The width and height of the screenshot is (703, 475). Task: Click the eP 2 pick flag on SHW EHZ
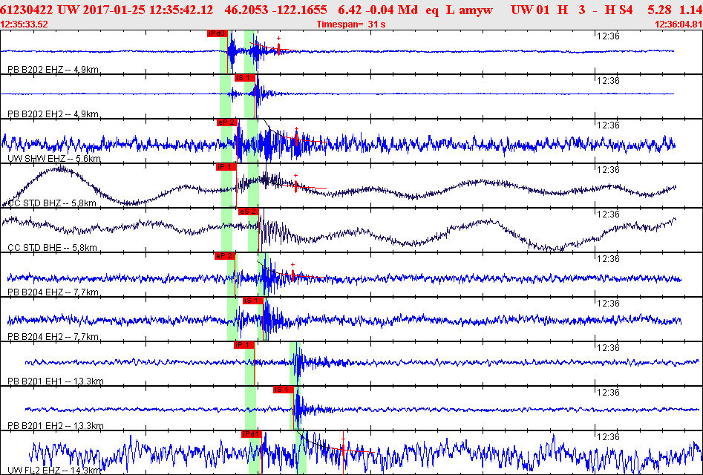point(226,122)
